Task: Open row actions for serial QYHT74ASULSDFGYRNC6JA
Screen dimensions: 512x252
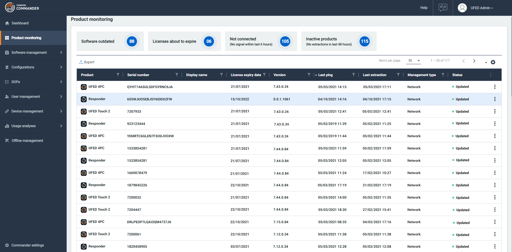Action: pos(495,87)
